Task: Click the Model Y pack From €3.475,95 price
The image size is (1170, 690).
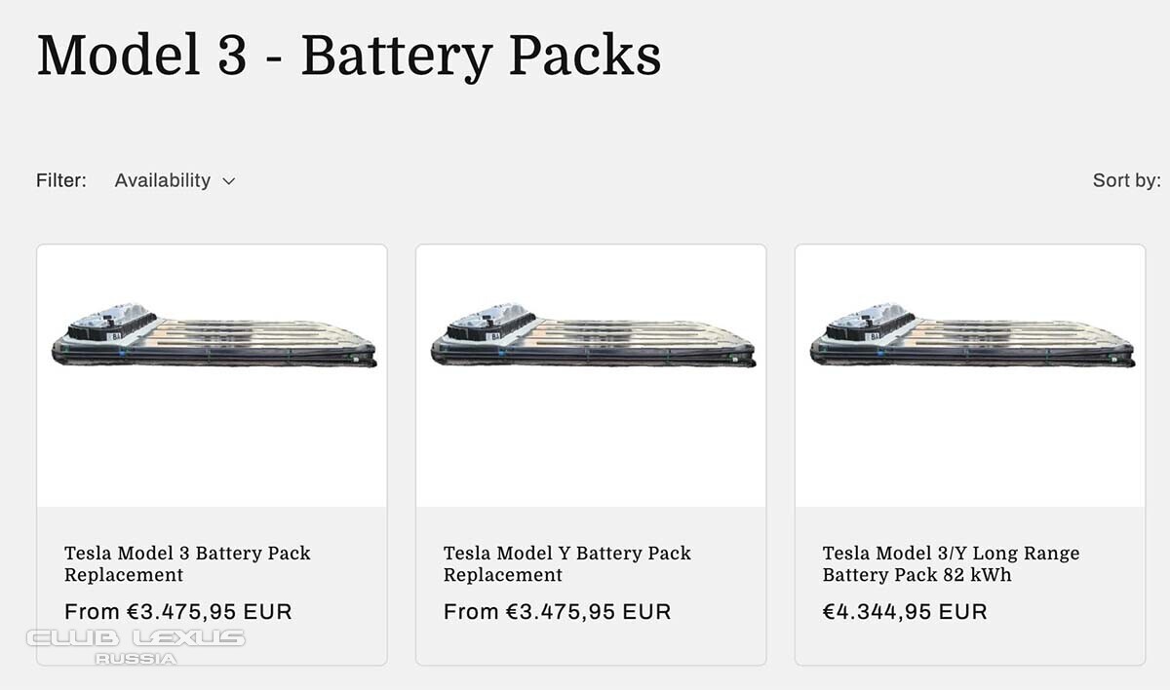Action: [558, 612]
